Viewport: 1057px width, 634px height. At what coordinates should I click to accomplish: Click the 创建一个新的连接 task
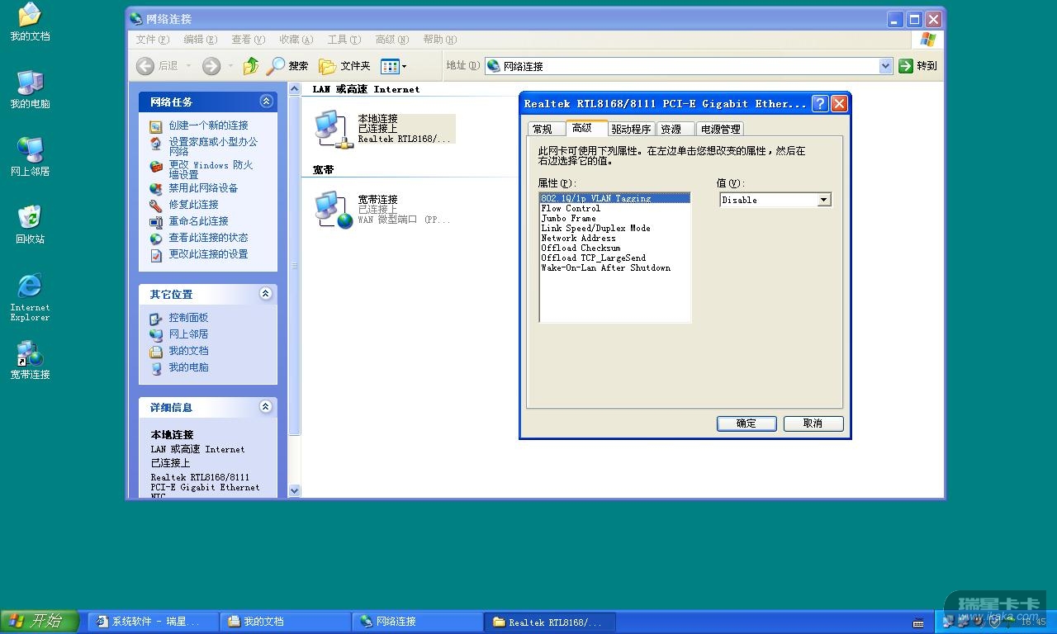208,125
